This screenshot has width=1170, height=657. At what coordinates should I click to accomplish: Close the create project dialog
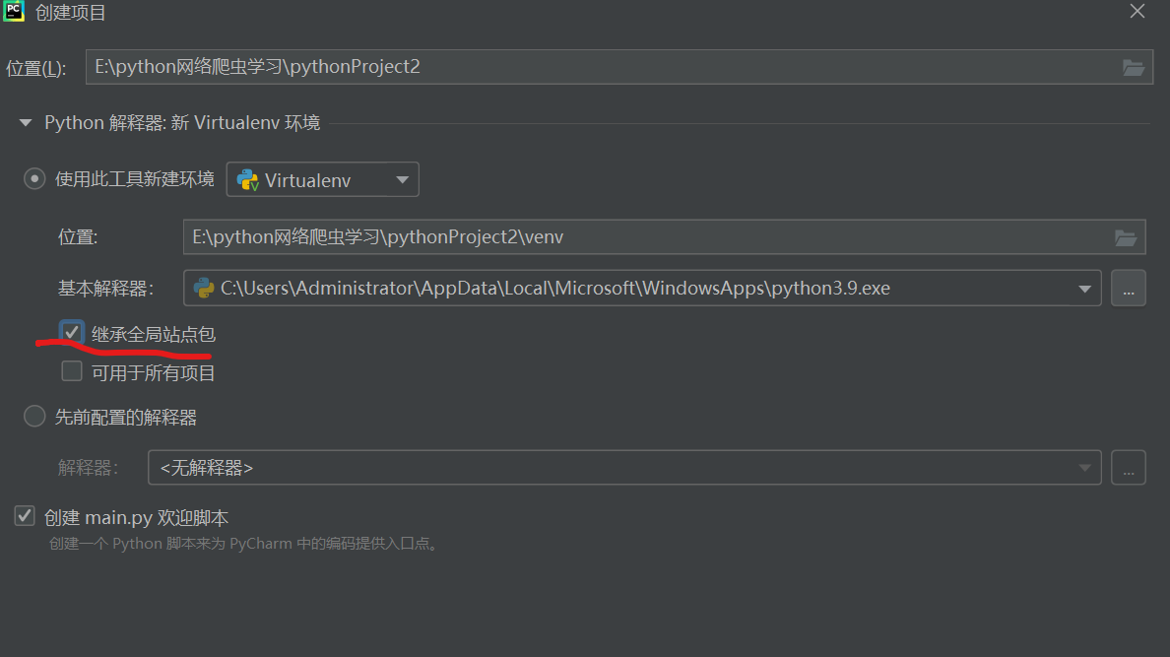(1137, 11)
